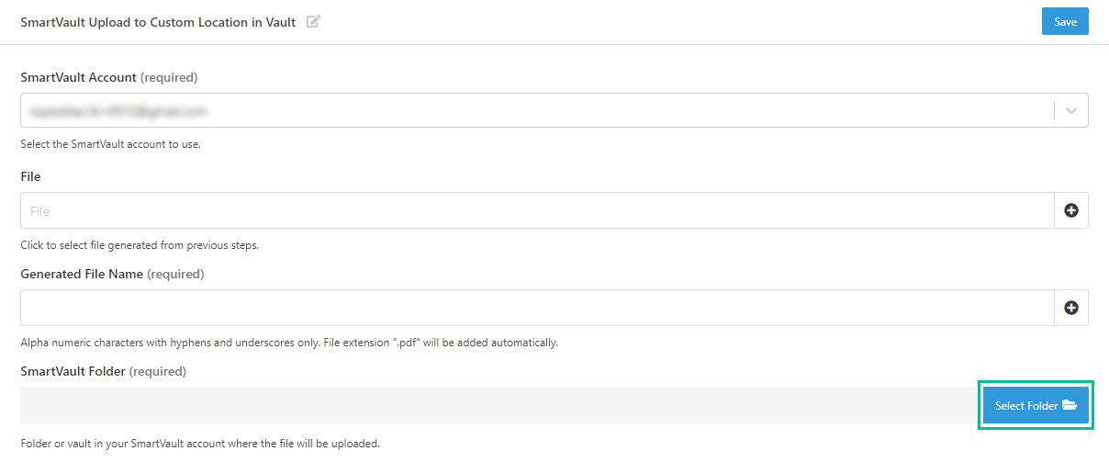
Task: Click the page title 'SmartVault Upload to Custom Location'
Action: coord(158,22)
